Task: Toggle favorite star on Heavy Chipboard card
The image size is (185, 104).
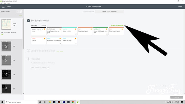Action: point(107,29)
